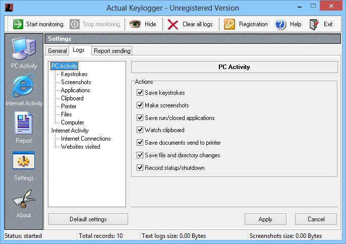Select Computer in the logs tree
The height and width of the screenshot is (244, 346).
[x=73, y=123]
